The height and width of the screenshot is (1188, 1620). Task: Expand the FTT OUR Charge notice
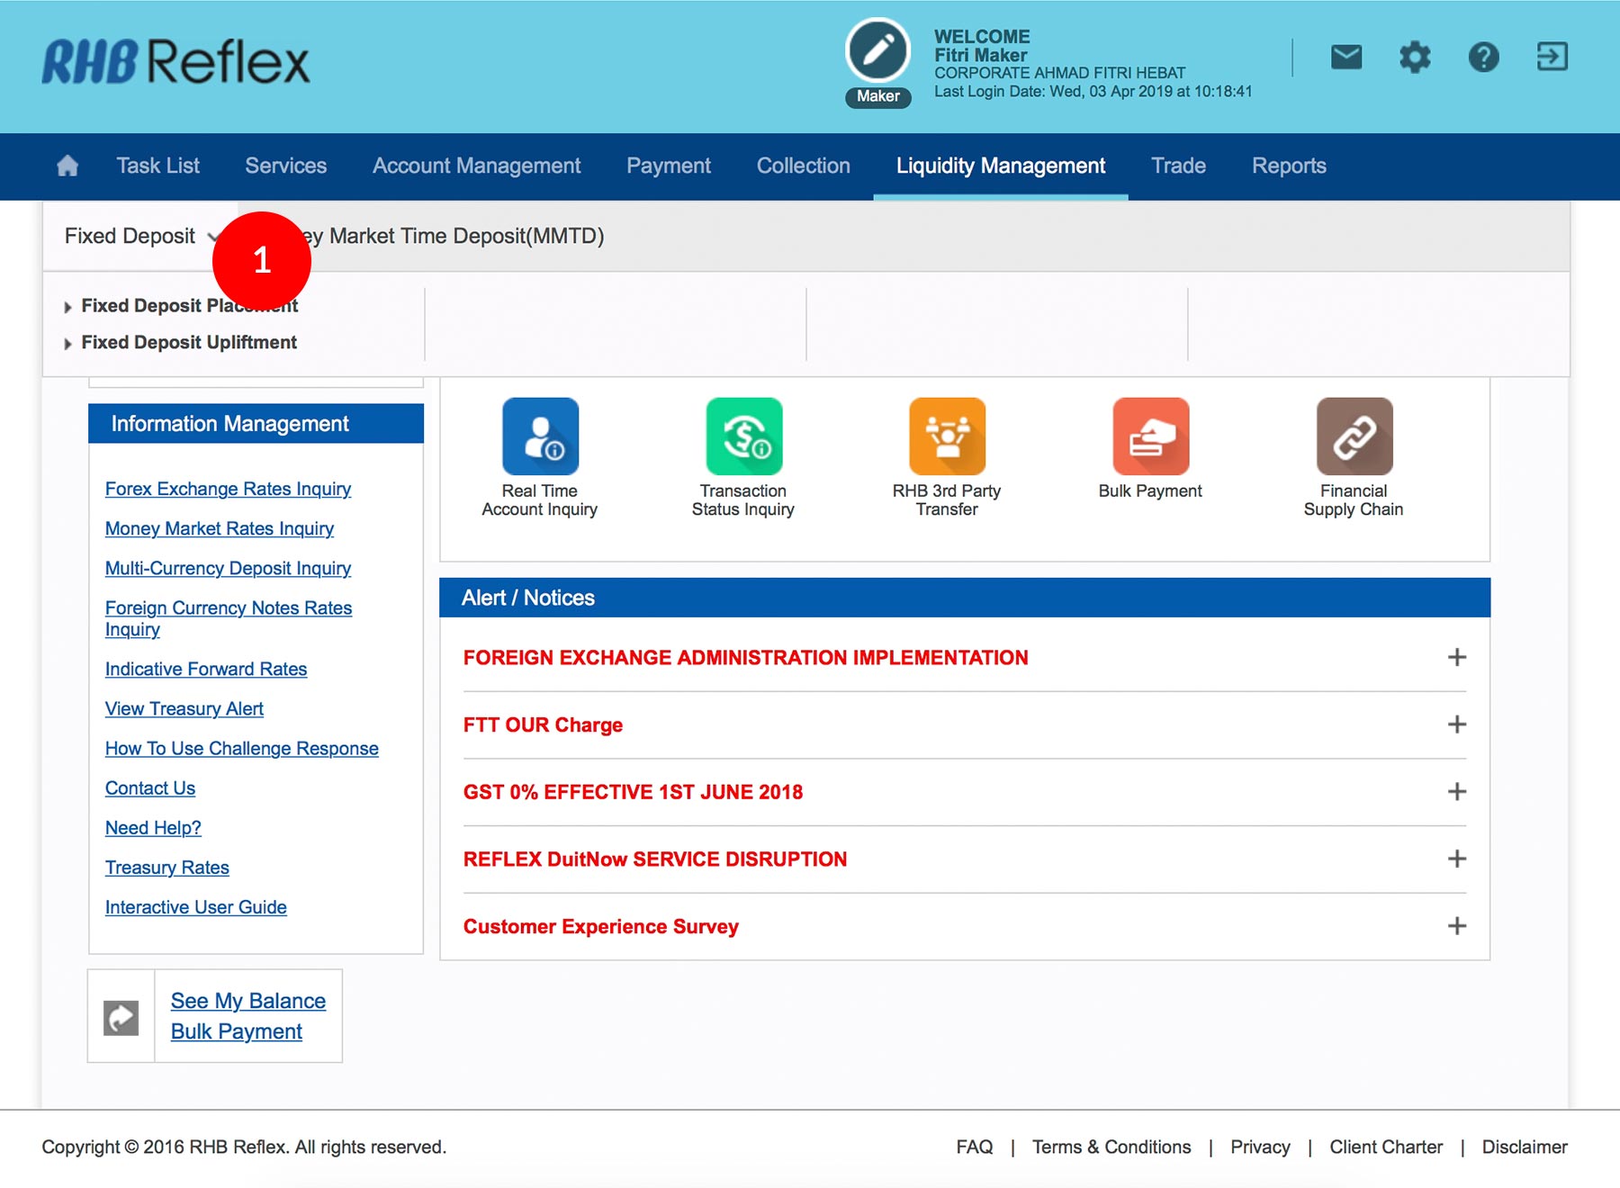pyautogui.click(x=1456, y=724)
